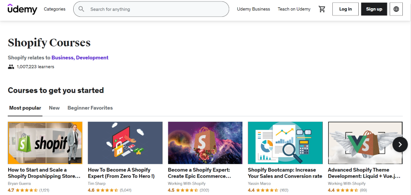Screen dimensions: 411x195
Task: Click the Udemy logo
Action: pyautogui.click(x=22, y=9)
